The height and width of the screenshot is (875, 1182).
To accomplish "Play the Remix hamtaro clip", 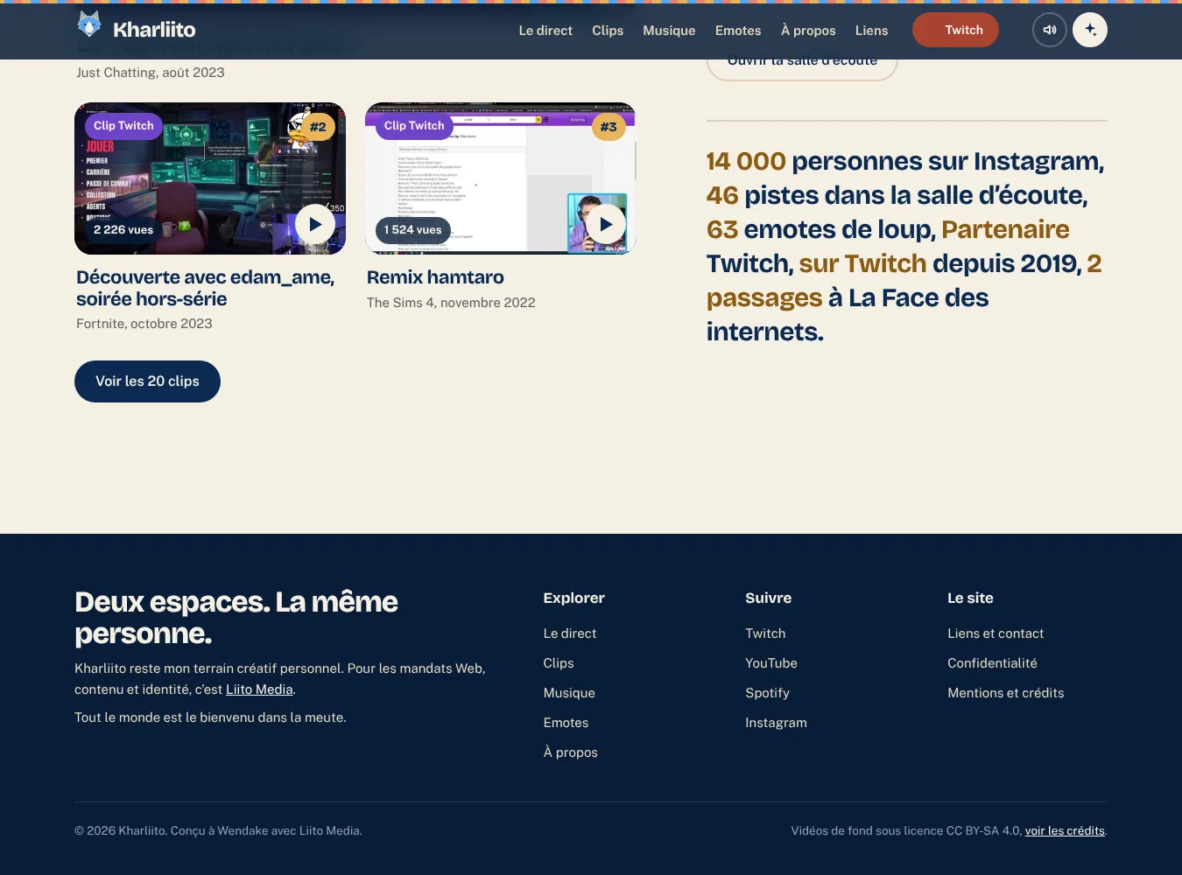I will click(x=606, y=225).
